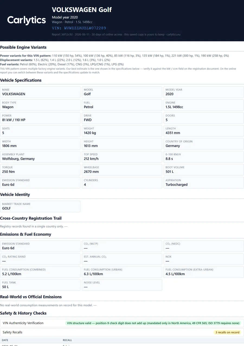Viewport: 244px width, 346px height.
Task: Click the CYLINDERS 4 cell
Action: pyautogui.click(x=122, y=183)
